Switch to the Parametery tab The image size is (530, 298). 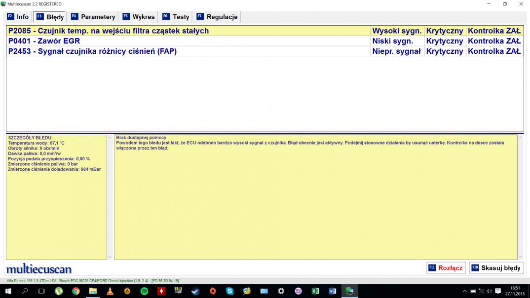tap(93, 17)
